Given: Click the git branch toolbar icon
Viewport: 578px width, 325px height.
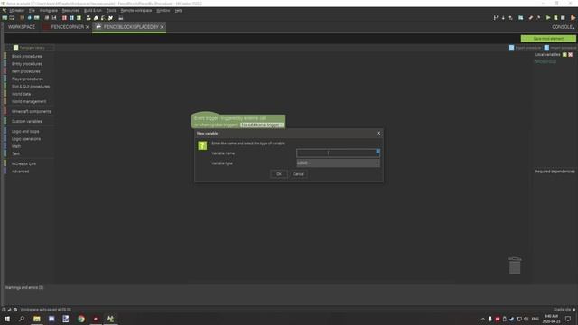Looking at the screenshot, I should point(496,18).
